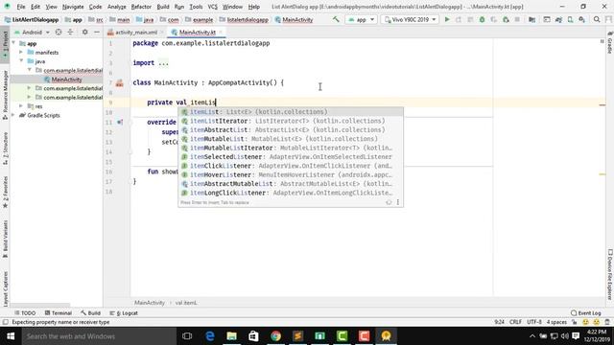
Task: Open the Event Log
Action: pos(586,313)
